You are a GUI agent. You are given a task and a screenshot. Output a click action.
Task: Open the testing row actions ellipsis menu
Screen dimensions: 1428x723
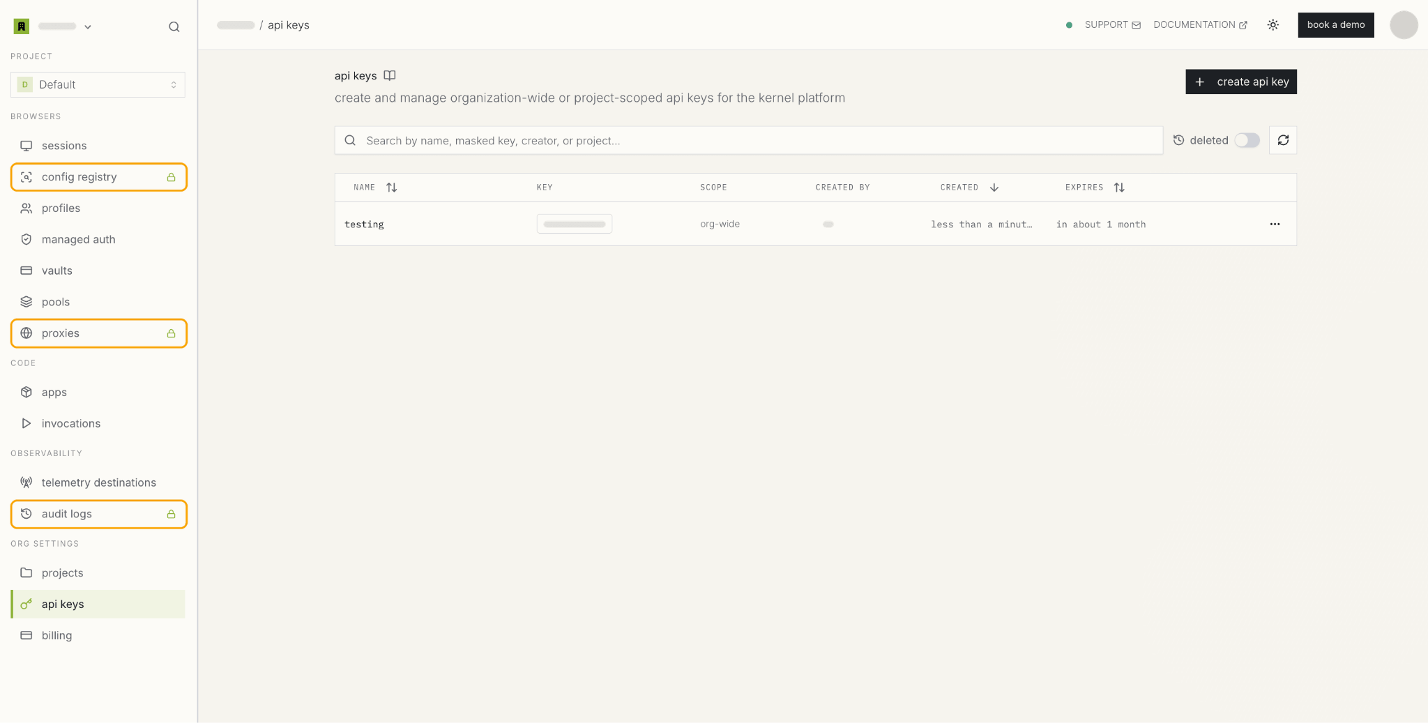tap(1275, 224)
